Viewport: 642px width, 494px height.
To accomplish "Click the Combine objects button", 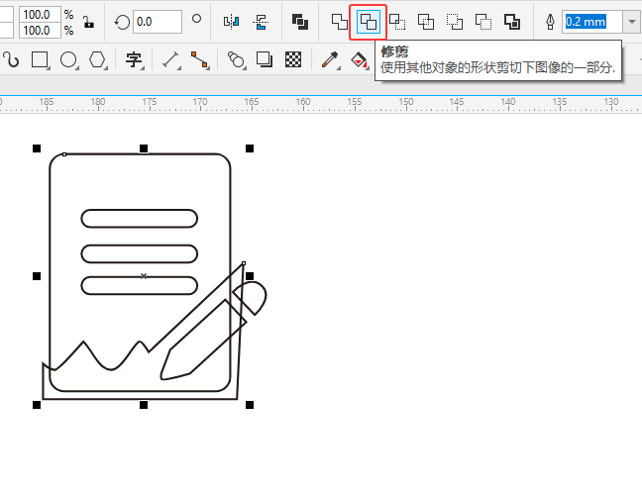I will click(x=299, y=21).
